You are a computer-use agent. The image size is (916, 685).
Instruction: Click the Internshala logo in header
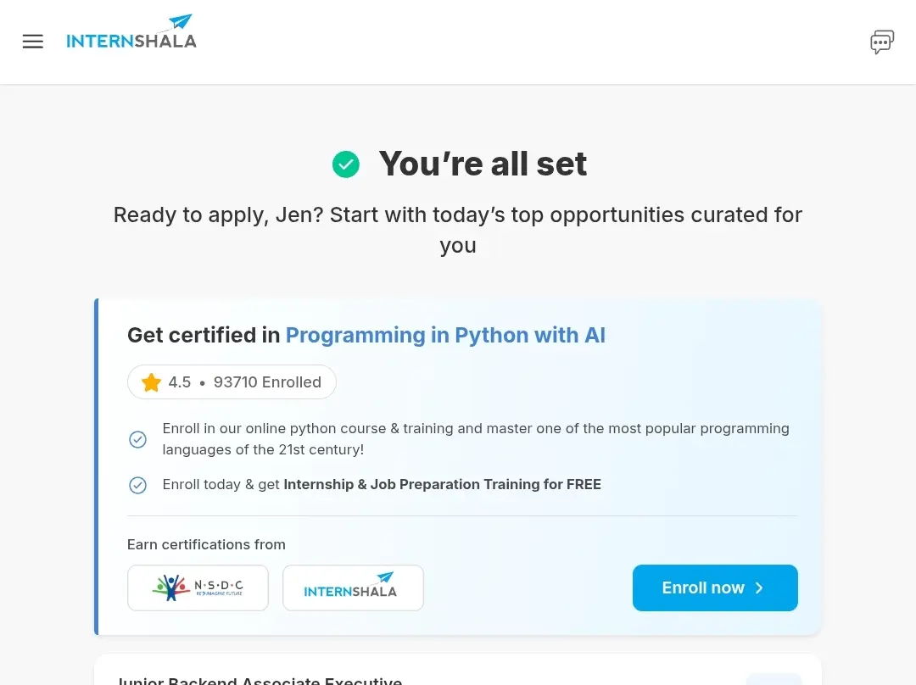[x=131, y=32]
